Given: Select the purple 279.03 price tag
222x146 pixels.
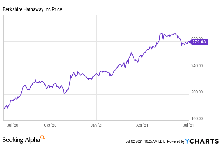Looking at the screenshot, I should point(200,42).
